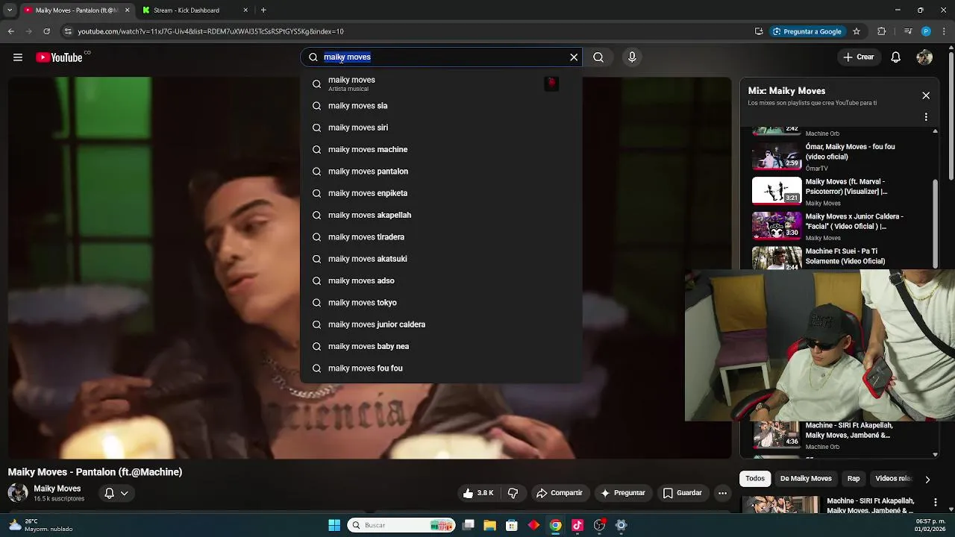Choose suggestion maiky moves baby nea
Viewport: 955px width, 537px height.
click(x=441, y=346)
